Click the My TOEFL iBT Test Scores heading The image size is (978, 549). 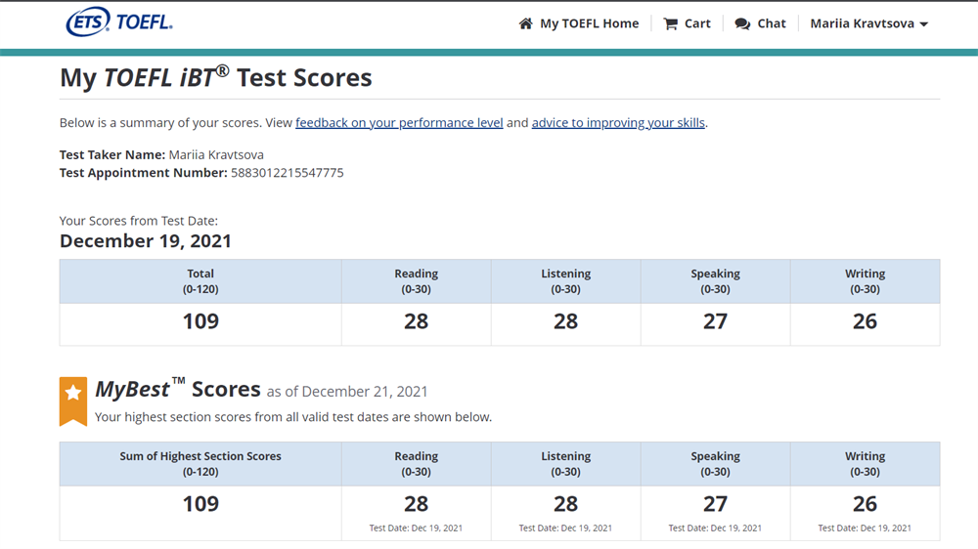coord(216,78)
